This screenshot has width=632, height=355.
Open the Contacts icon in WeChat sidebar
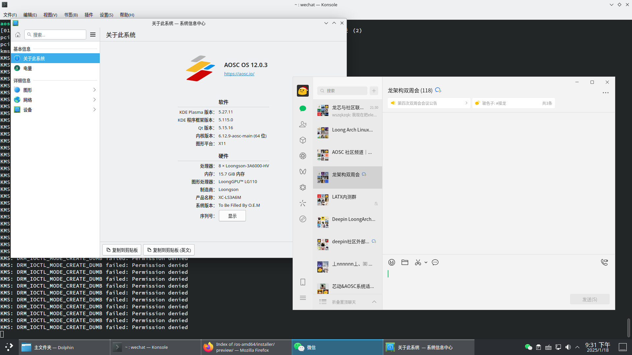pos(303,124)
